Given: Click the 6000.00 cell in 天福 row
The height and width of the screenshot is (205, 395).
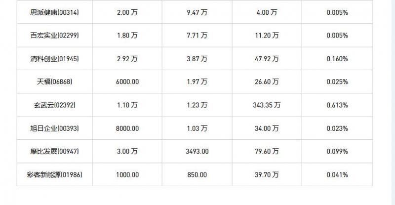Looking at the screenshot, I should coord(127,82).
